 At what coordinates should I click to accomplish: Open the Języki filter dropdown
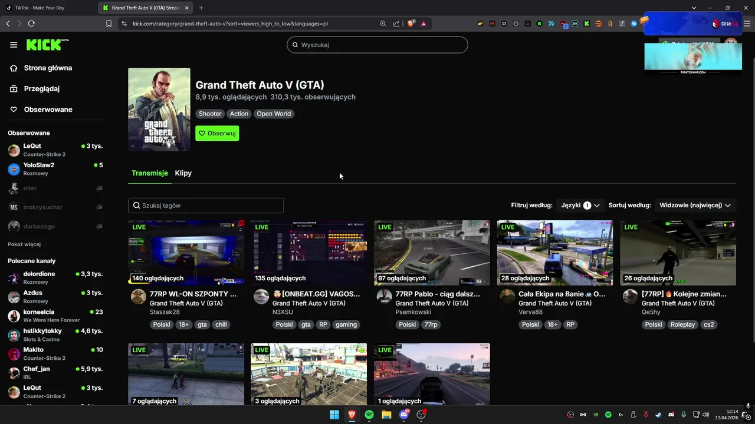click(x=580, y=206)
